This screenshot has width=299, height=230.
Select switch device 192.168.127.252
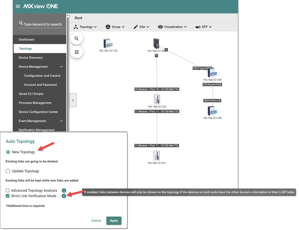point(157,99)
